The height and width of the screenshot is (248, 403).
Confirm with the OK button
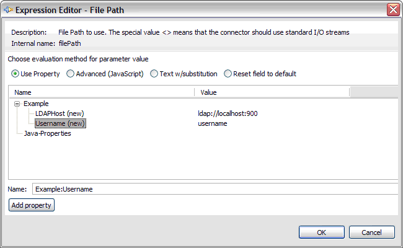click(x=322, y=232)
